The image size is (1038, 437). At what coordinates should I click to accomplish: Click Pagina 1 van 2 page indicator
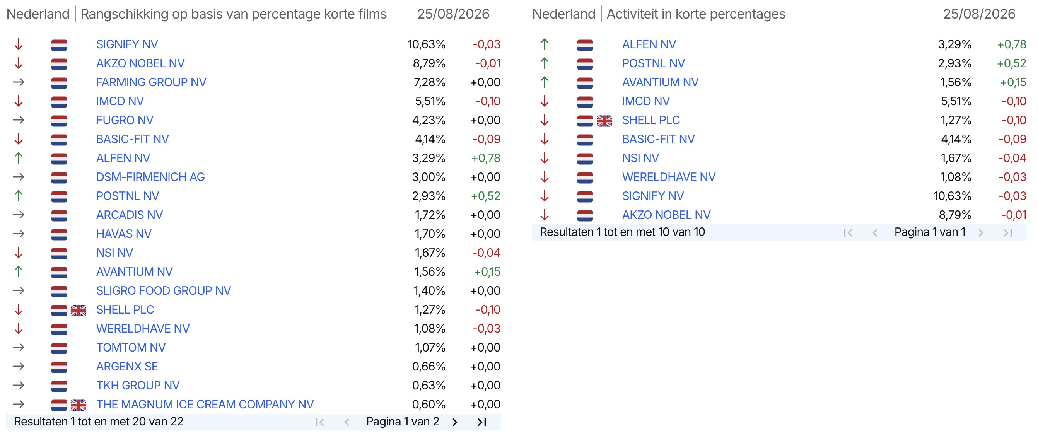[x=402, y=422]
